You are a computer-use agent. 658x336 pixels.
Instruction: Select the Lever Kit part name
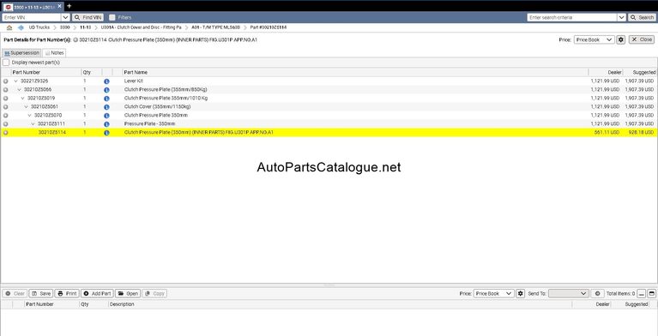click(134, 81)
